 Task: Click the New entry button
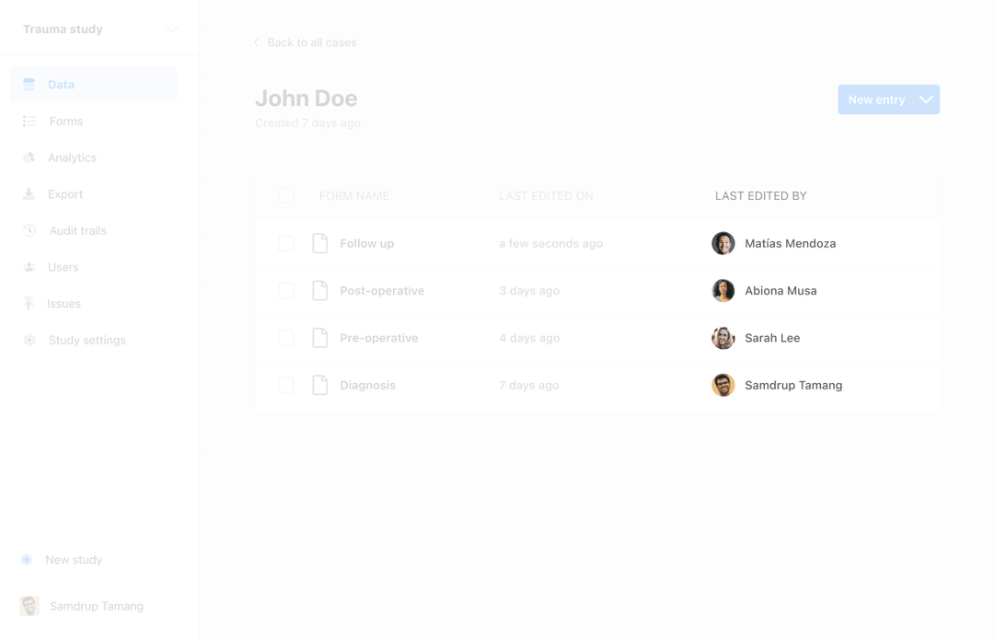(876, 99)
